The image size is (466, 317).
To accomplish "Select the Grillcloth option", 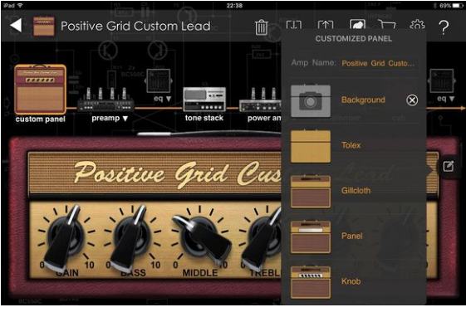I will point(354,191).
